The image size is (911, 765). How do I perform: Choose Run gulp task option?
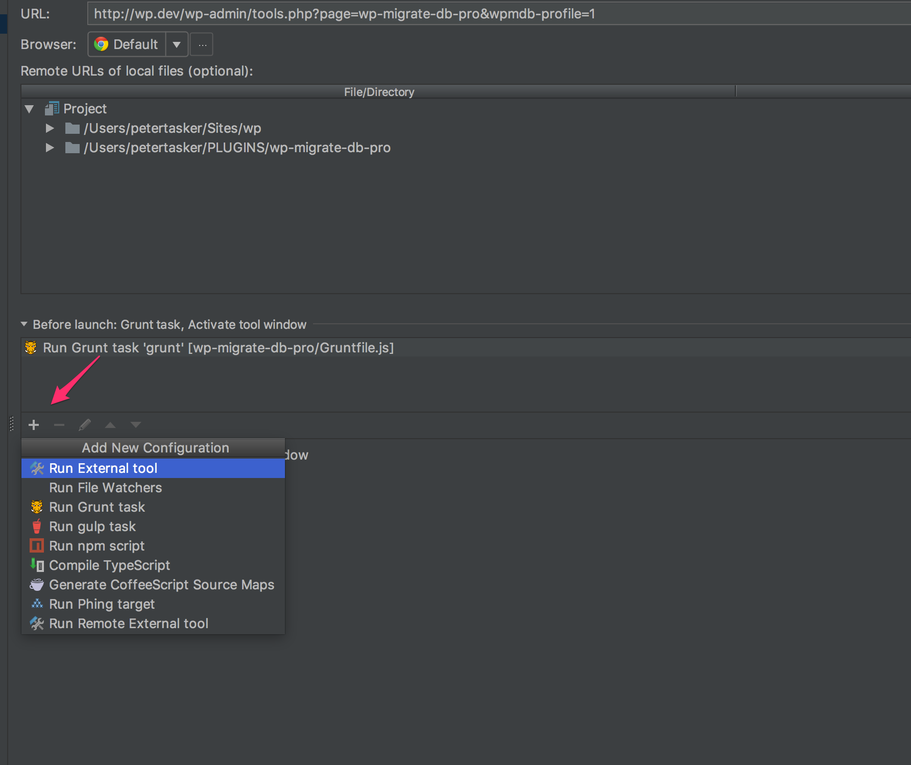pos(153,527)
